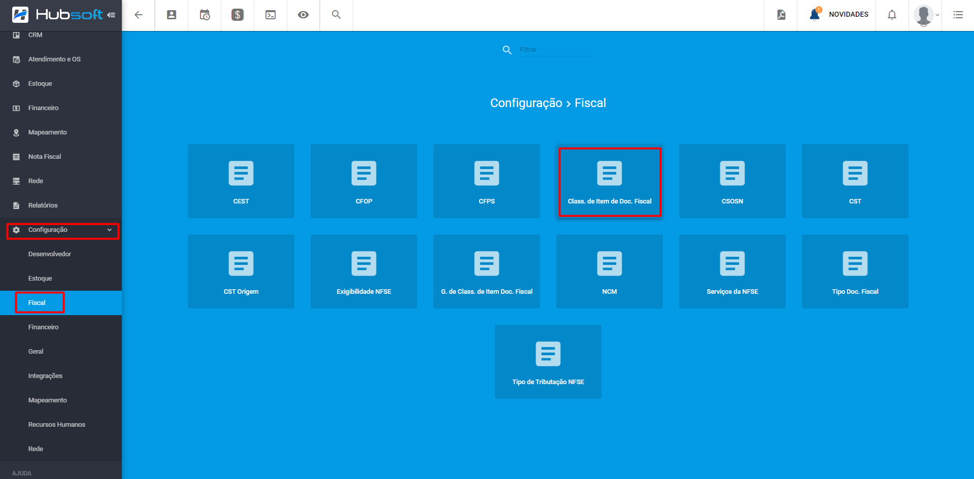This screenshot has width=974, height=479.
Task: Open the client contact card icon
Action: [x=172, y=15]
